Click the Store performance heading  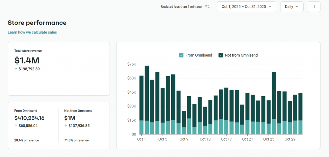37,23
